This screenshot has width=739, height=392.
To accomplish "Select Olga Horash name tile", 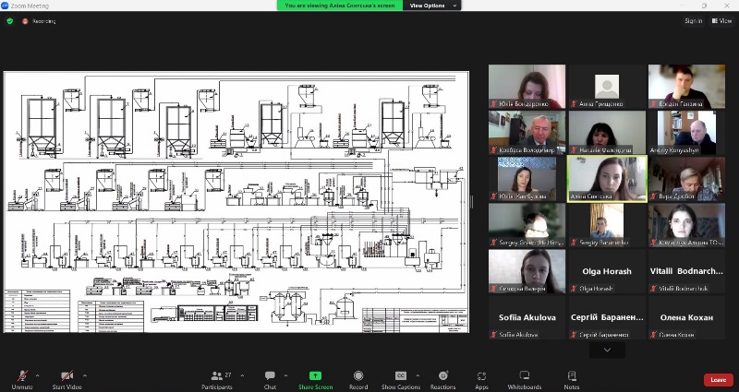I will (607, 271).
